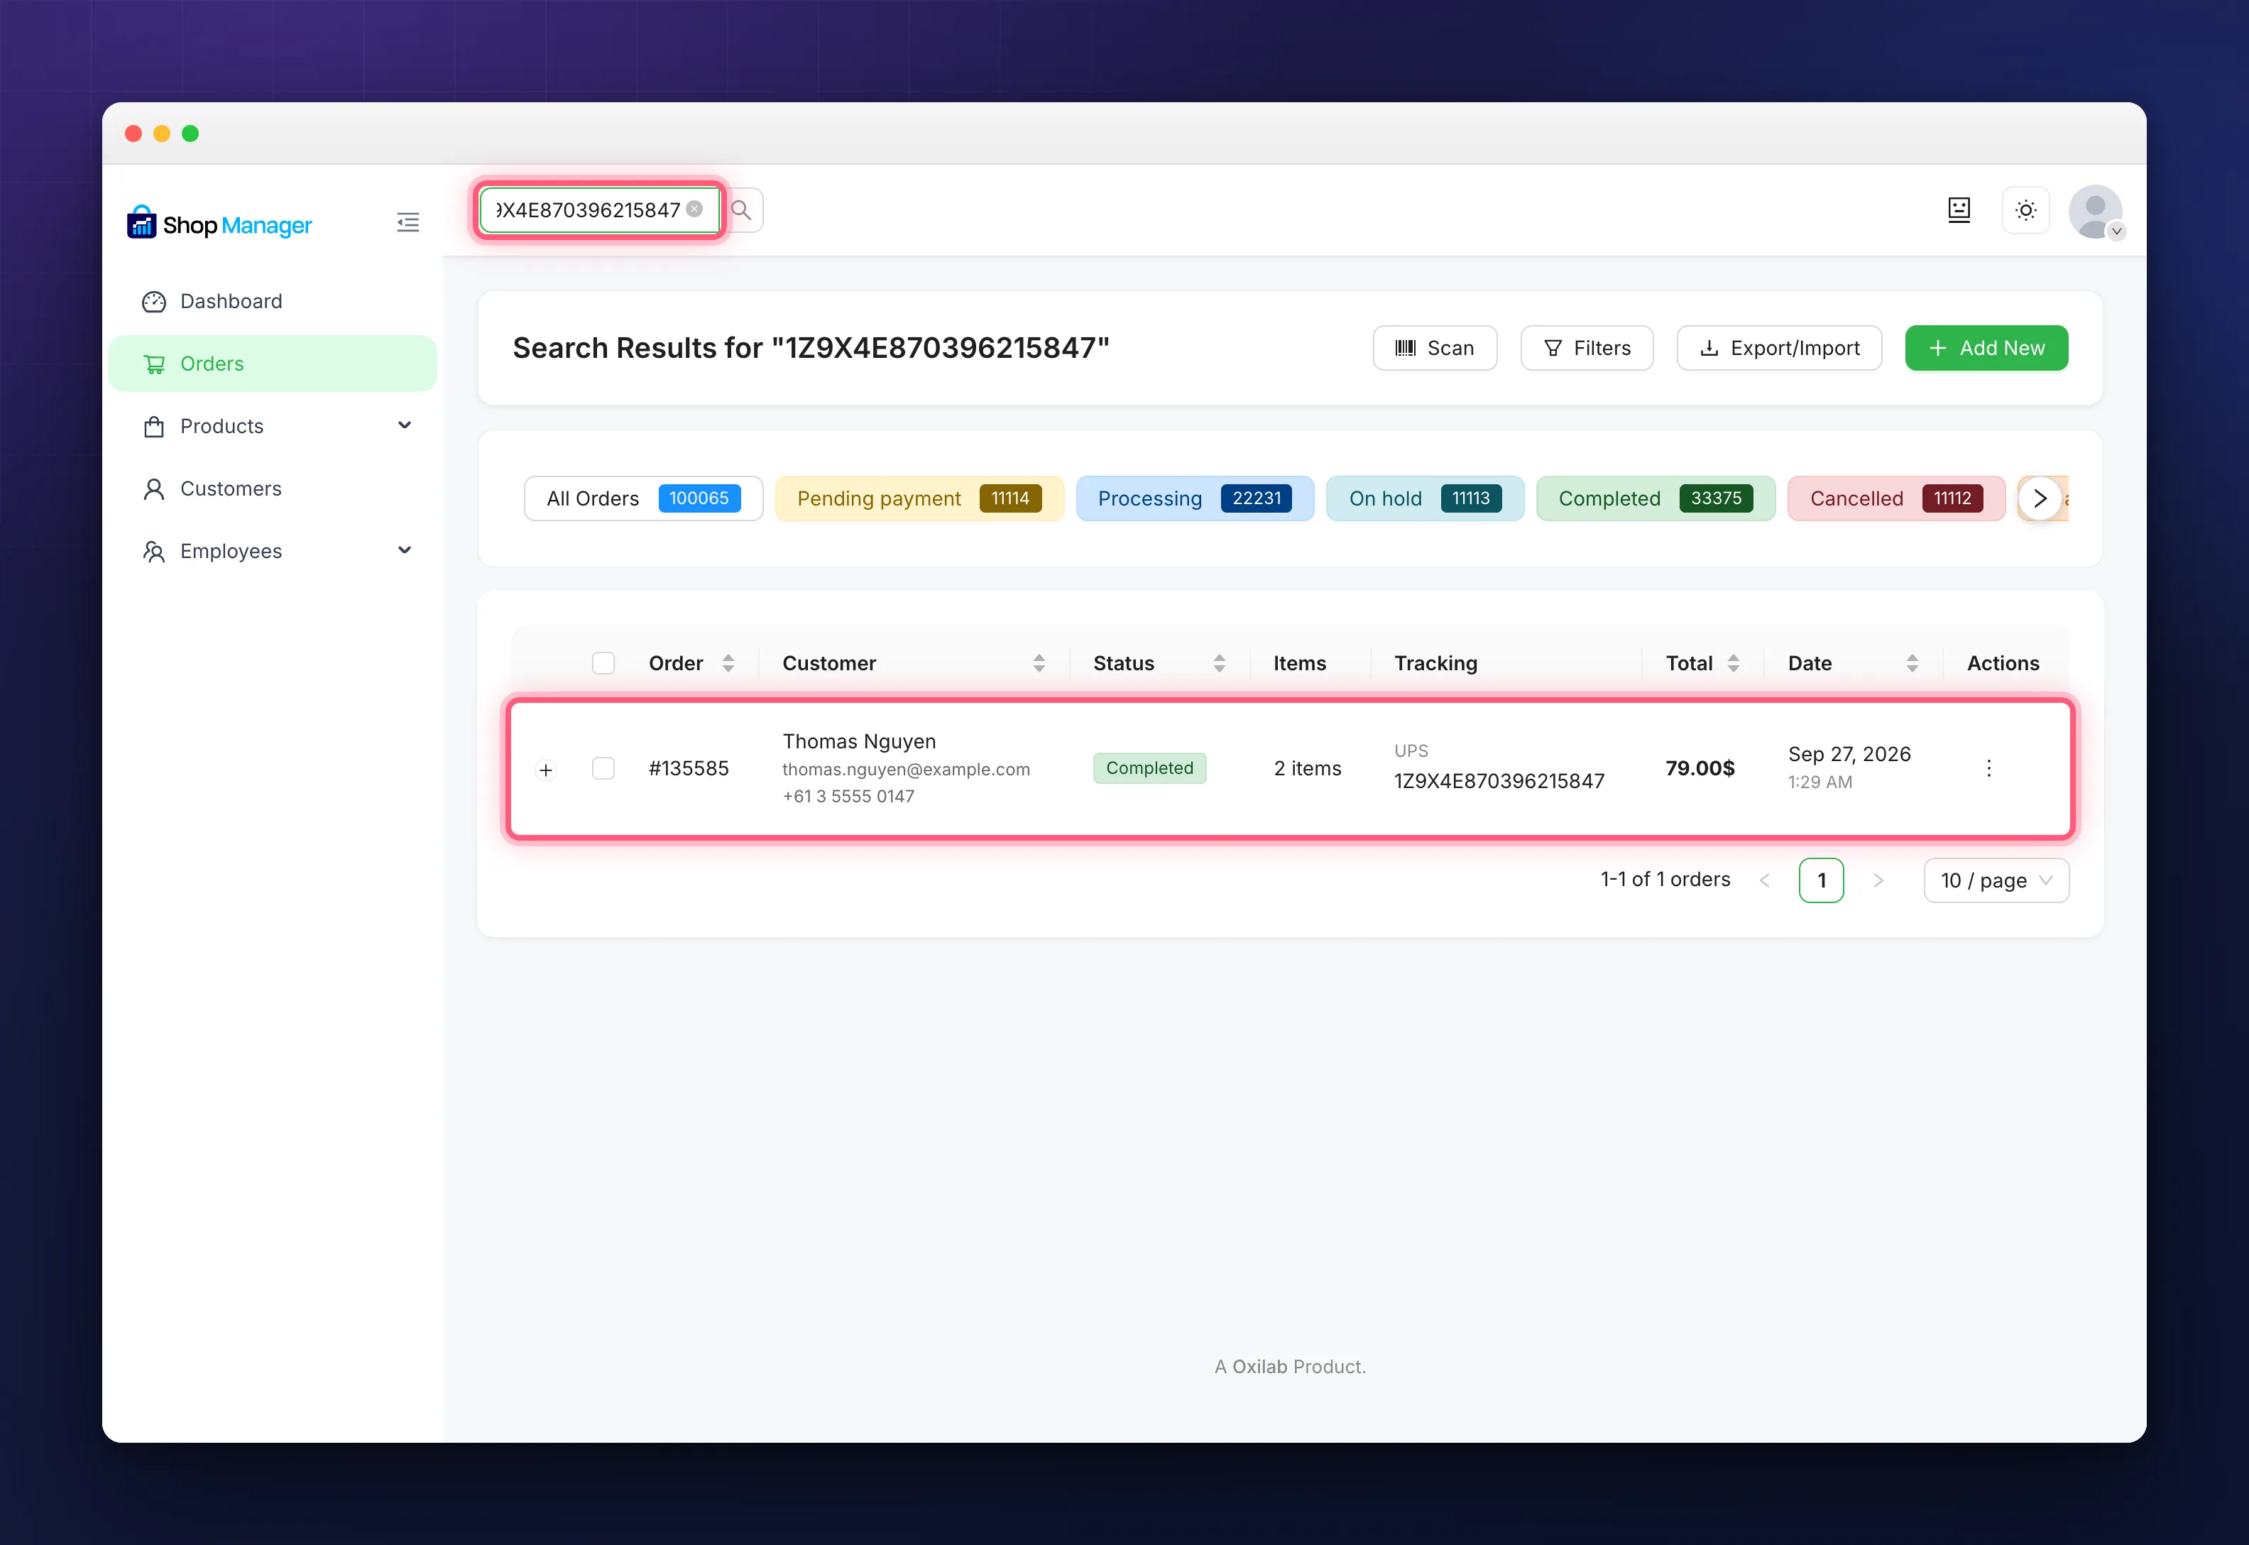Image resolution: width=2249 pixels, height=1545 pixels.
Task: Open Customers in the sidebar
Action: tap(273, 489)
